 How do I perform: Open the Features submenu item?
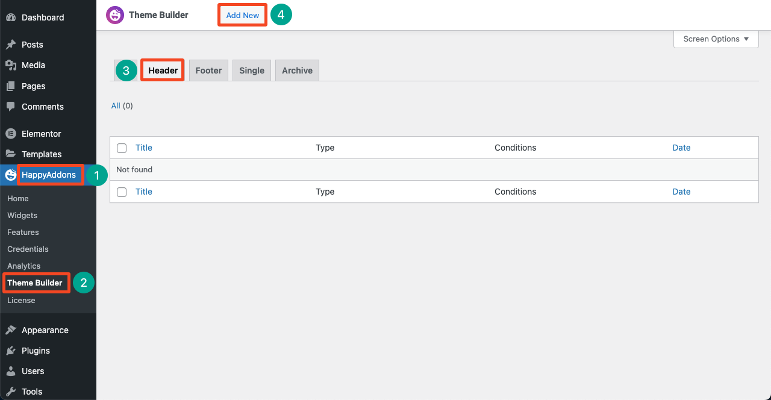(x=23, y=232)
